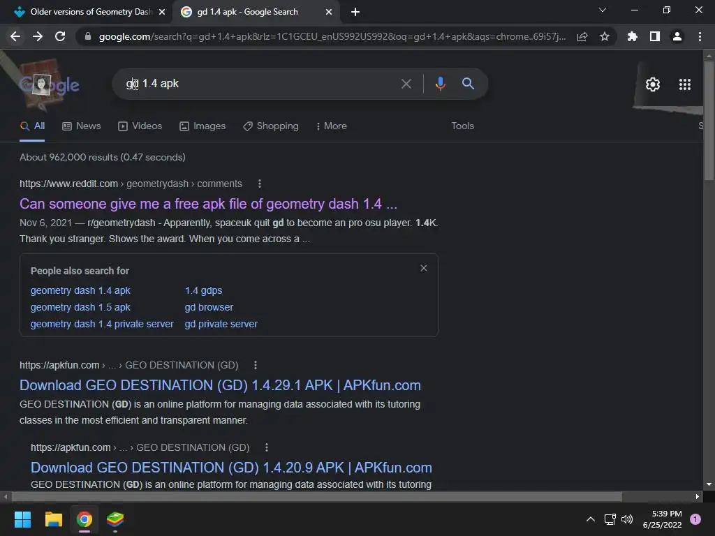Click the Google doodle logo
715x536 pixels.
(x=49, y=84)
